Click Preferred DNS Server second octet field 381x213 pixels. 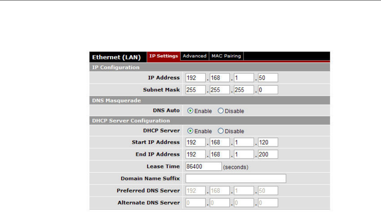(220, 191)
